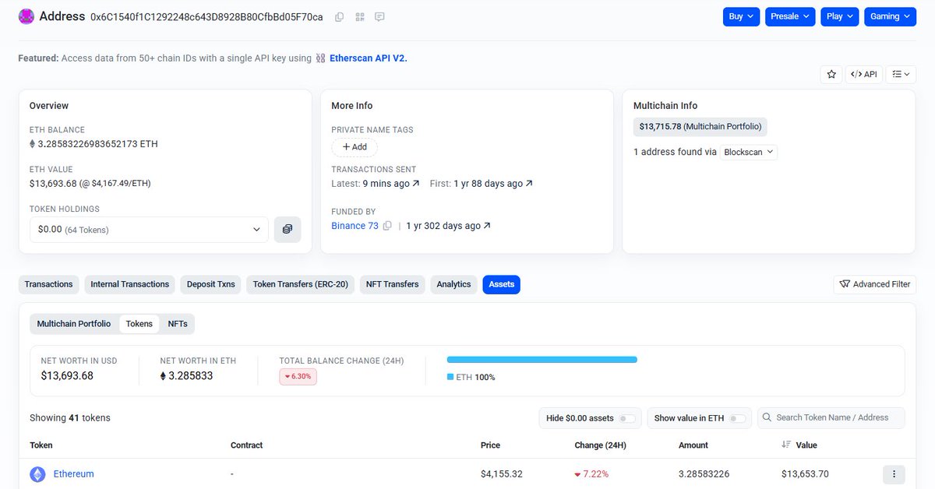Click the $4,155.32 price cell
This screenshot has height=489, width=935.
point(502,474)
